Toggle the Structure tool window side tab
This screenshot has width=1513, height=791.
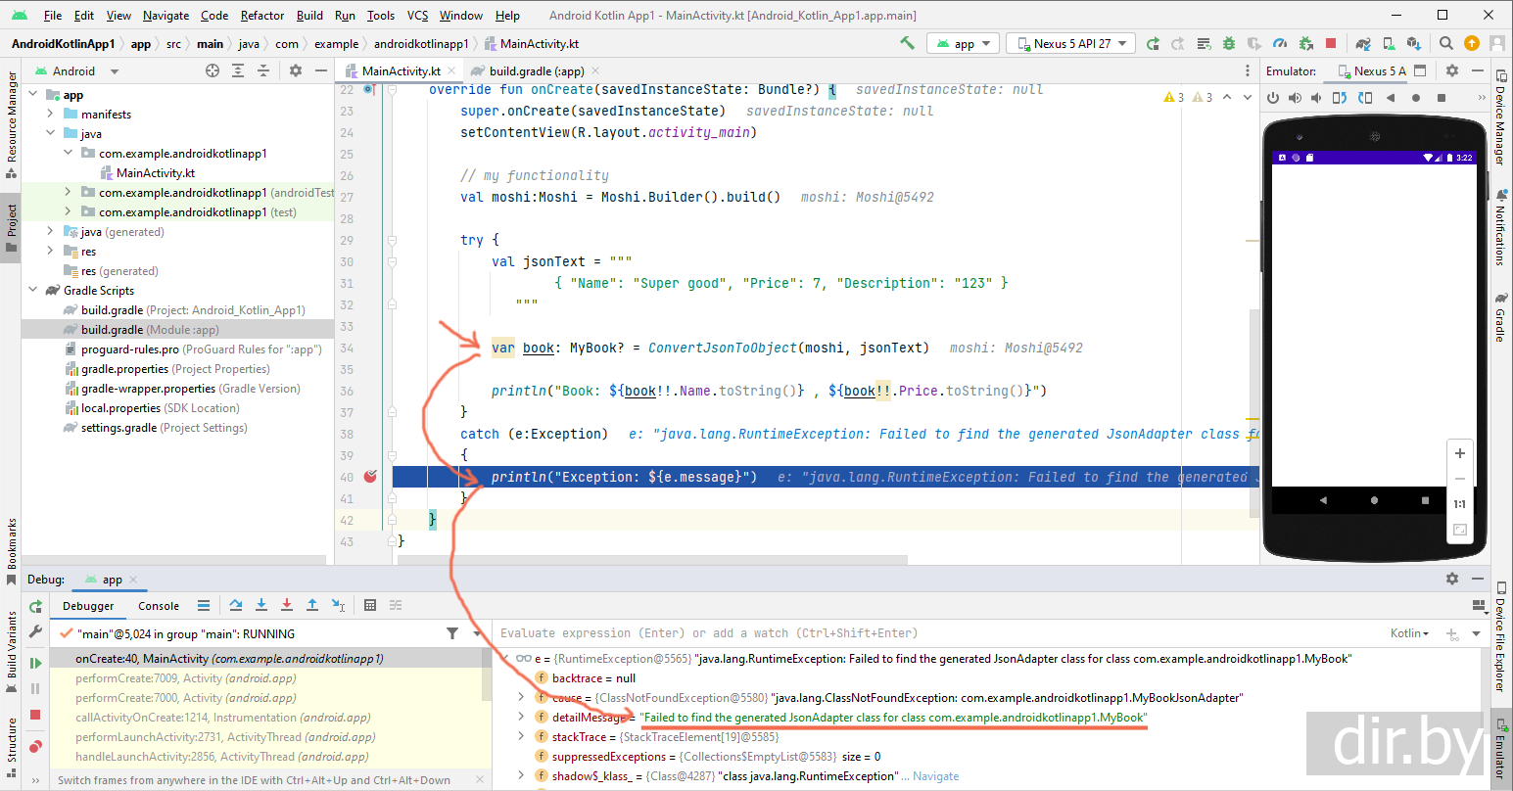12,739
